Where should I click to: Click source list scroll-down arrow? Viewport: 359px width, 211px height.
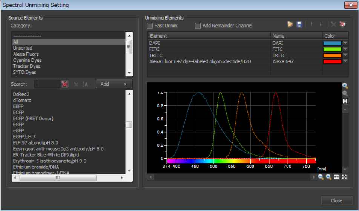129,171
